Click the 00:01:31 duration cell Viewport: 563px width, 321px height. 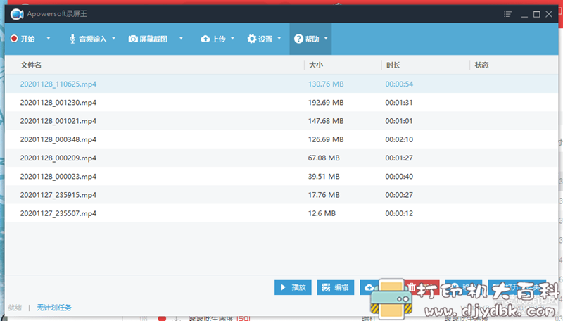[399, 103]
